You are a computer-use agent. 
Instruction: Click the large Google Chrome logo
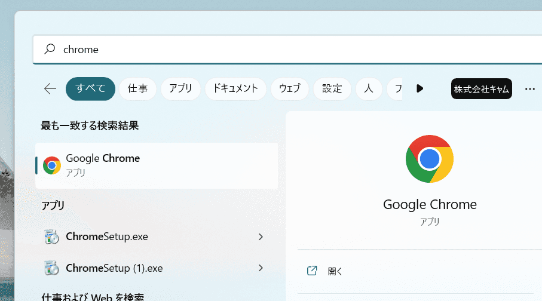(430, 159)
